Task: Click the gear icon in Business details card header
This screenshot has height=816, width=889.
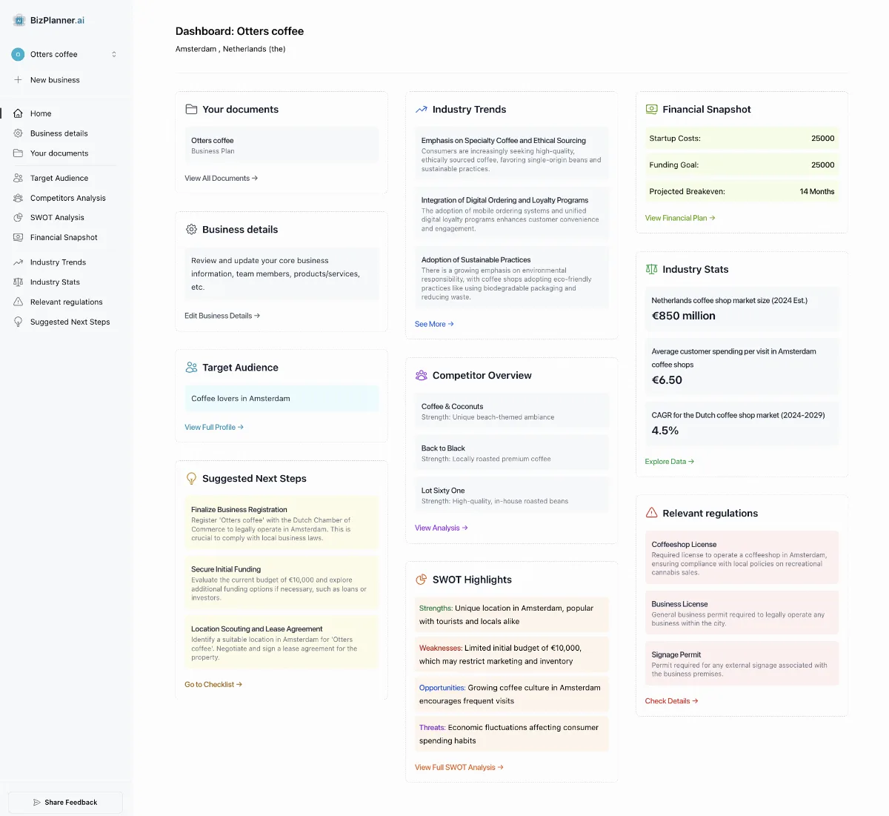Action: point(191,230)
